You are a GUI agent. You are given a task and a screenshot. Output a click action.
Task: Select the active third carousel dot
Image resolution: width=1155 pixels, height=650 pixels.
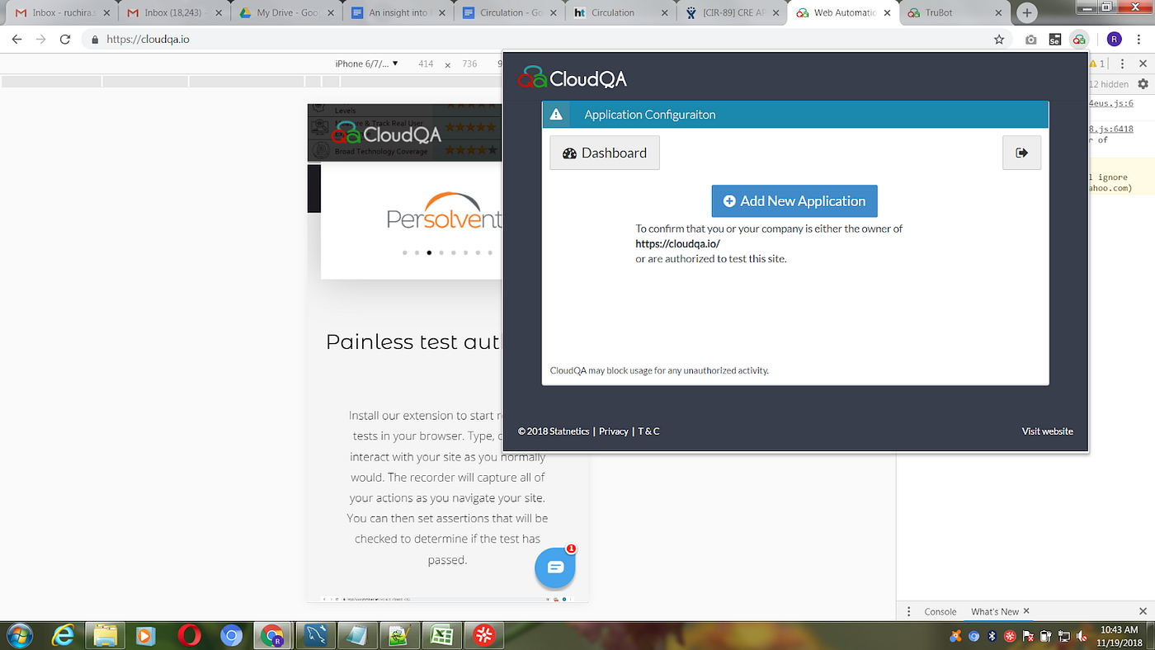click(x=429, y=252)
